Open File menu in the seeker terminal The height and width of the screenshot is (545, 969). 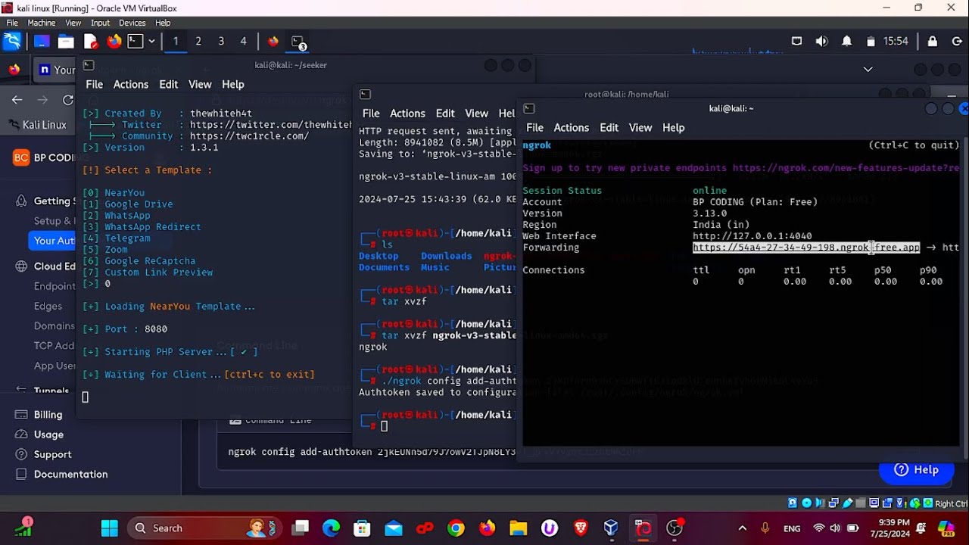pos(94,84)
